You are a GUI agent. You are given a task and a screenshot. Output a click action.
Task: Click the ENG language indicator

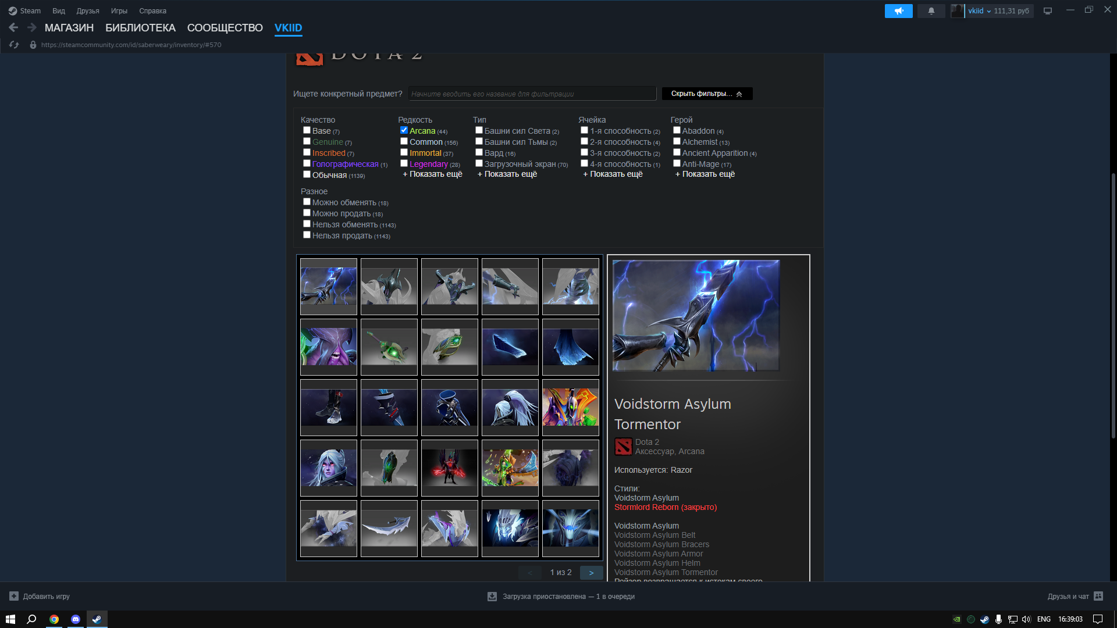[x=1044, y=619]
